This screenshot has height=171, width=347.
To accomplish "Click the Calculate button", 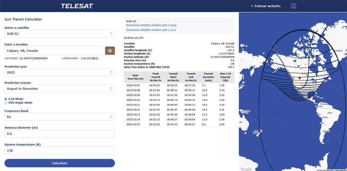I will [x=60, y=163].
